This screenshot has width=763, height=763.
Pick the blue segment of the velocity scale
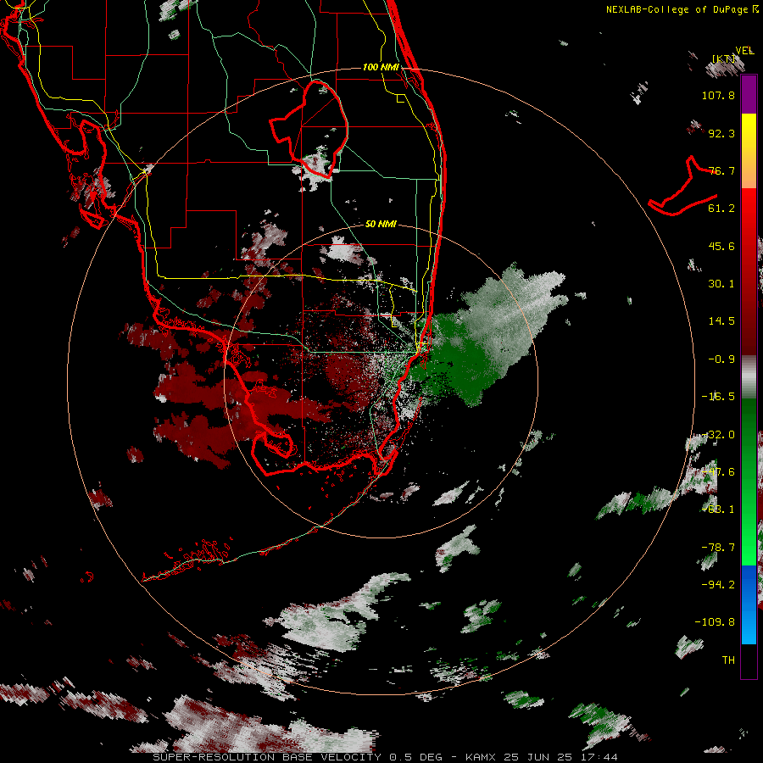click(x=749, y=584)
